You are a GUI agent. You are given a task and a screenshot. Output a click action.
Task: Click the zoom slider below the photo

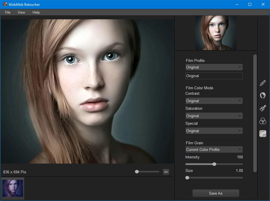[x=147, y=172]
